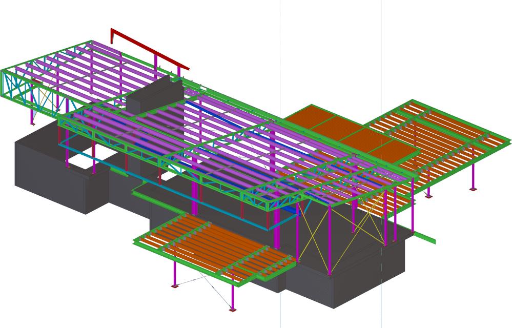Click the gray concrete core near the red beam

154,97
